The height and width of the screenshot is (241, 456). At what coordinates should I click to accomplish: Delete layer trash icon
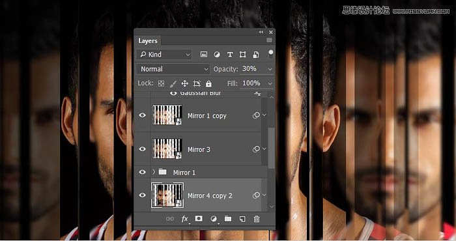point(257,219)
